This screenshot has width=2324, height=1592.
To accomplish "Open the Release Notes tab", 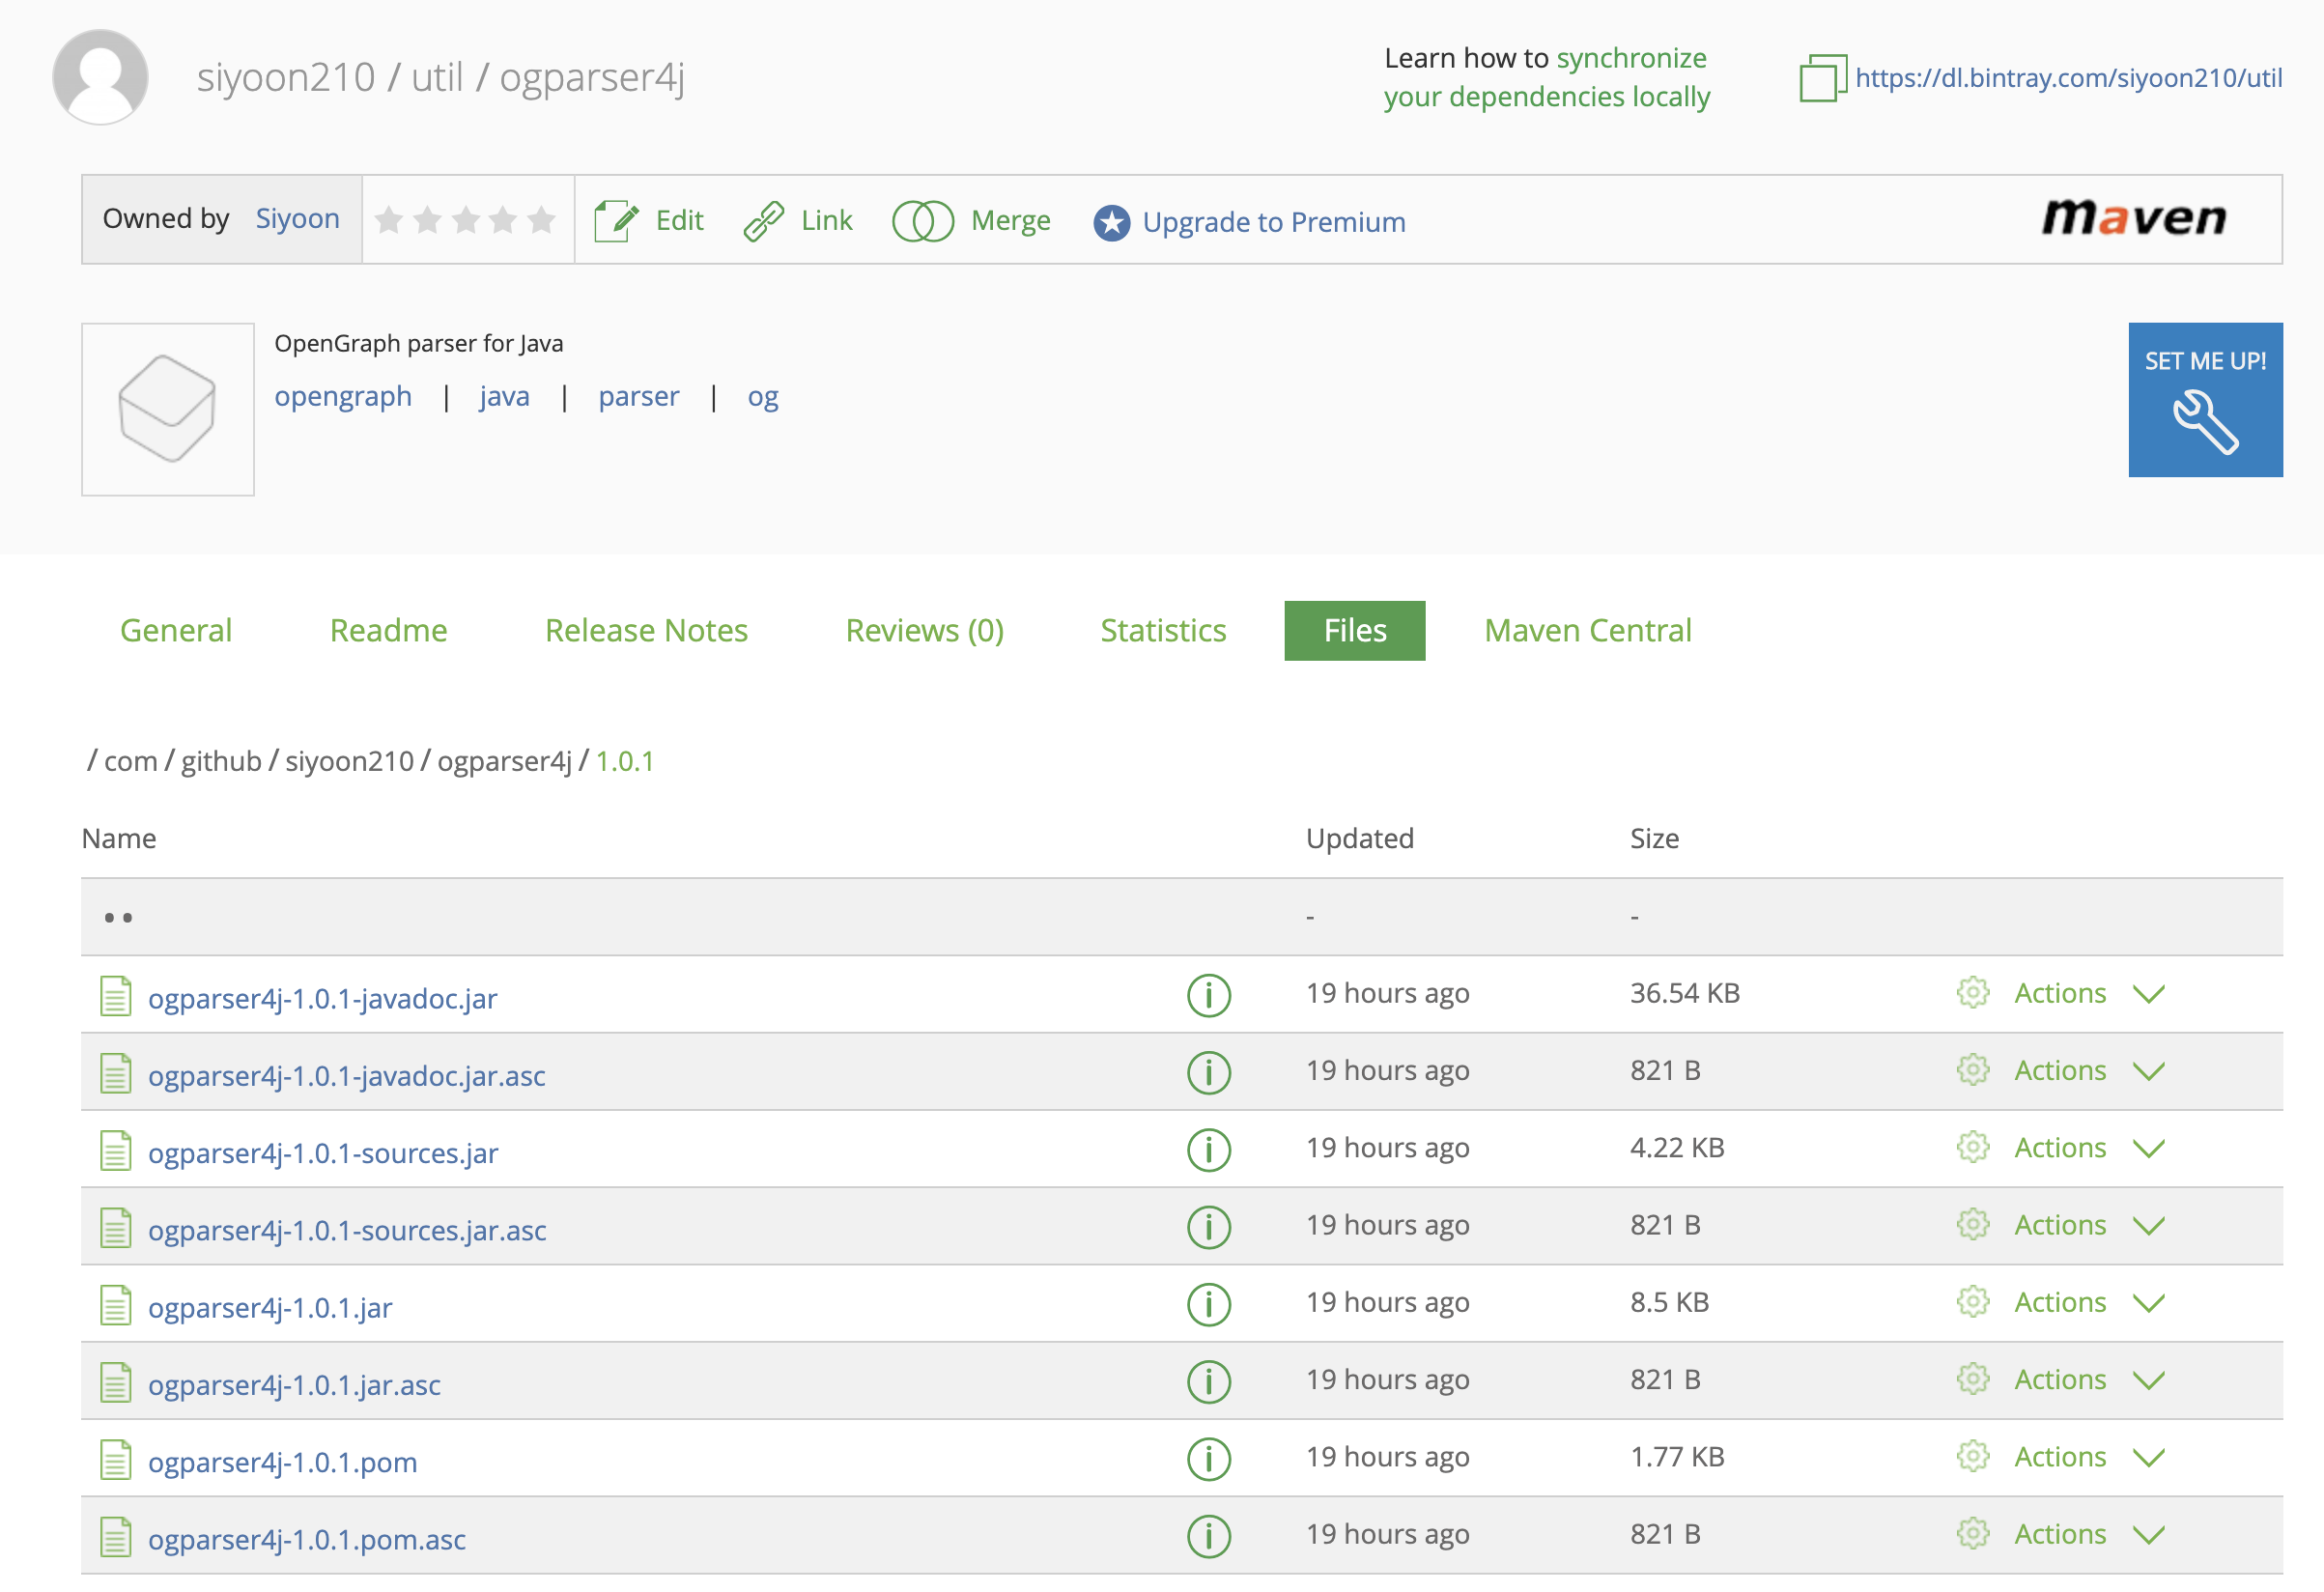I will [646, 630].
